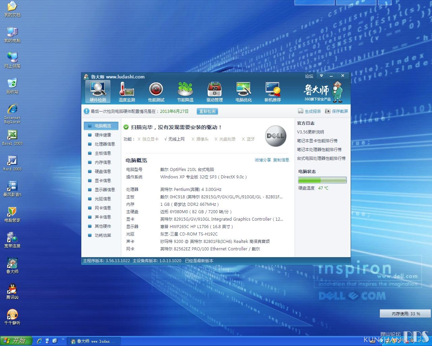Open 笔记本处理器性能排行榜 link

(319, 150)
